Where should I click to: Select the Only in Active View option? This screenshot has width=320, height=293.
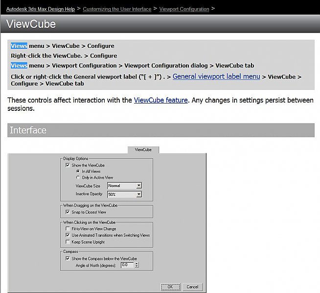click(x=78, y=177)
